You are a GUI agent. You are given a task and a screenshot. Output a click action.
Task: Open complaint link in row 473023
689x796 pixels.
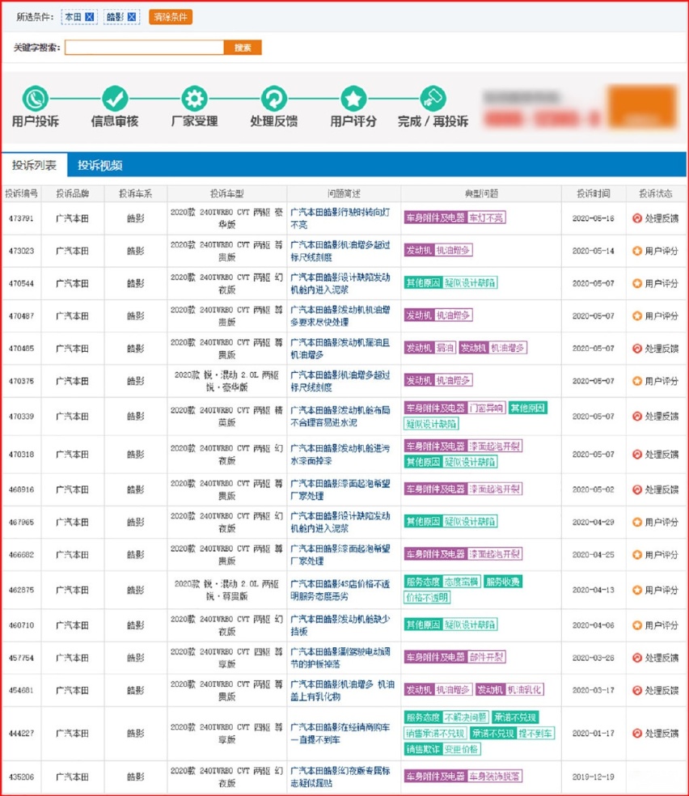[340, 251]
